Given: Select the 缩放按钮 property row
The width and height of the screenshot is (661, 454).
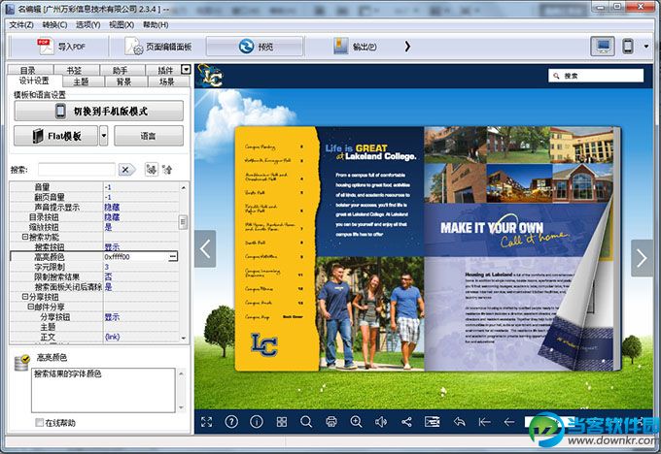Looking at the screenshot, I should 94,227.
